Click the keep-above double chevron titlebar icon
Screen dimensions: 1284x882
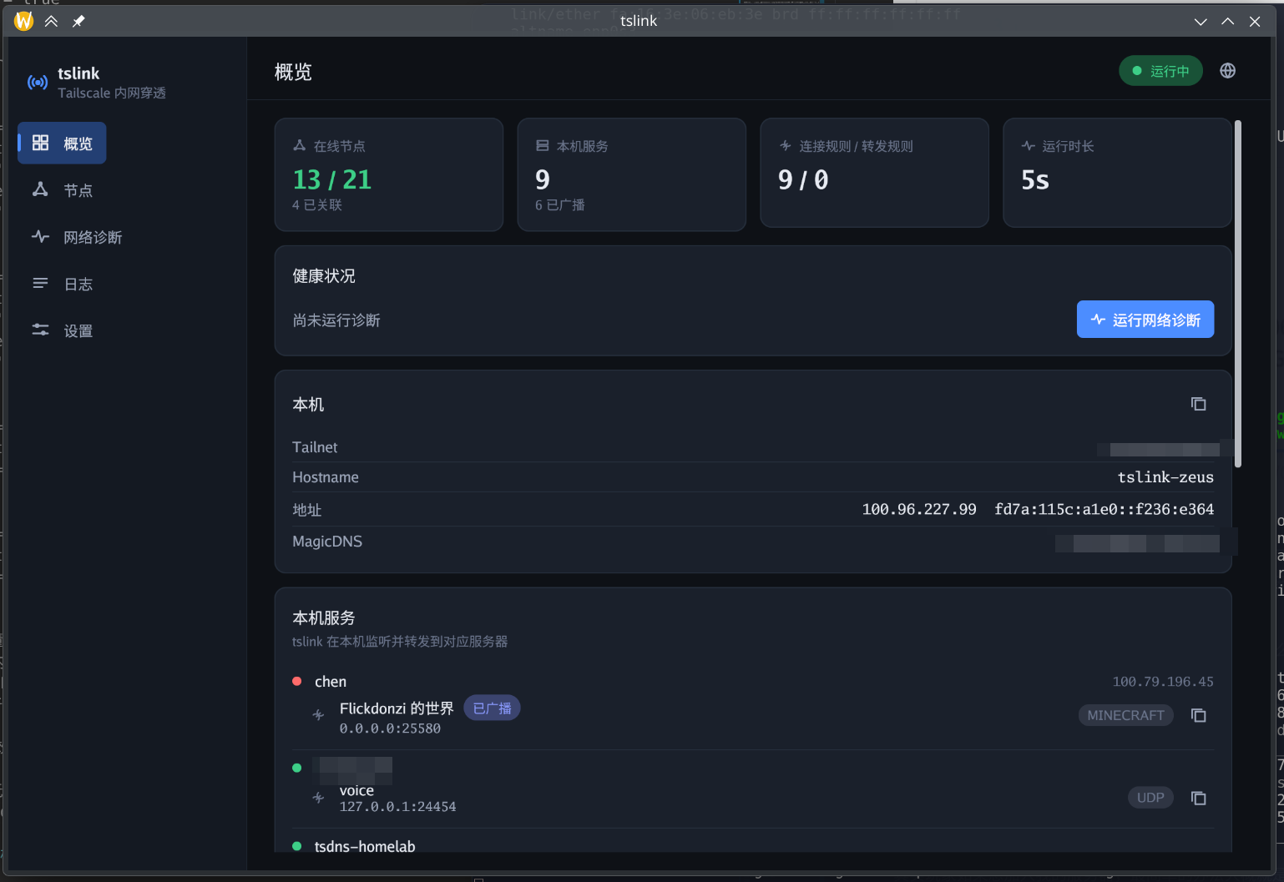(51, 22)
